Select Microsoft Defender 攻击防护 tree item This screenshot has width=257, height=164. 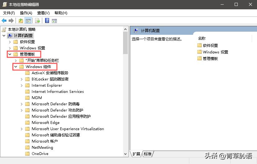click(57, 110)
